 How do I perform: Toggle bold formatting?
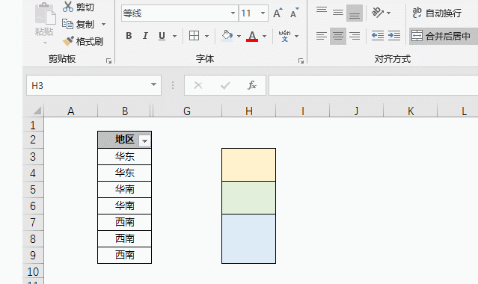(x=129, y=36)
